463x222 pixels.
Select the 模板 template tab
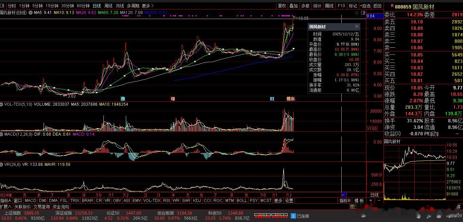pyautogui.click(x=359, y=201)
